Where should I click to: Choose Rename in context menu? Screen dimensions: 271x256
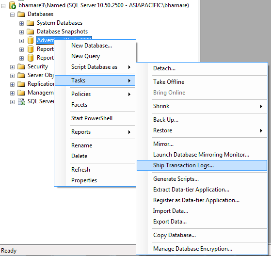click(x=95, y=145)
